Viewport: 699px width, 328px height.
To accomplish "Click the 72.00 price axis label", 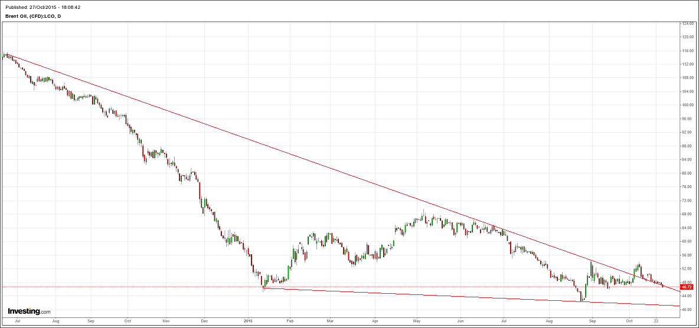I will click(687, 201).
